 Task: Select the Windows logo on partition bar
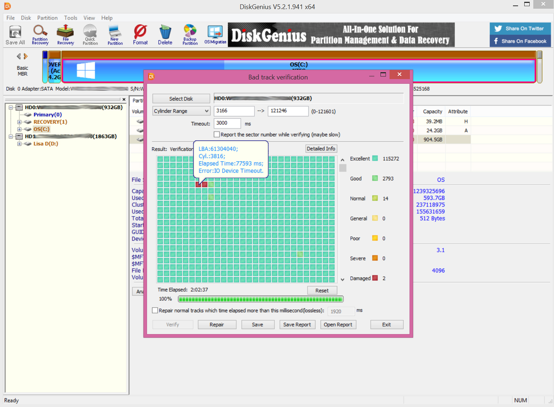point(86,70)
